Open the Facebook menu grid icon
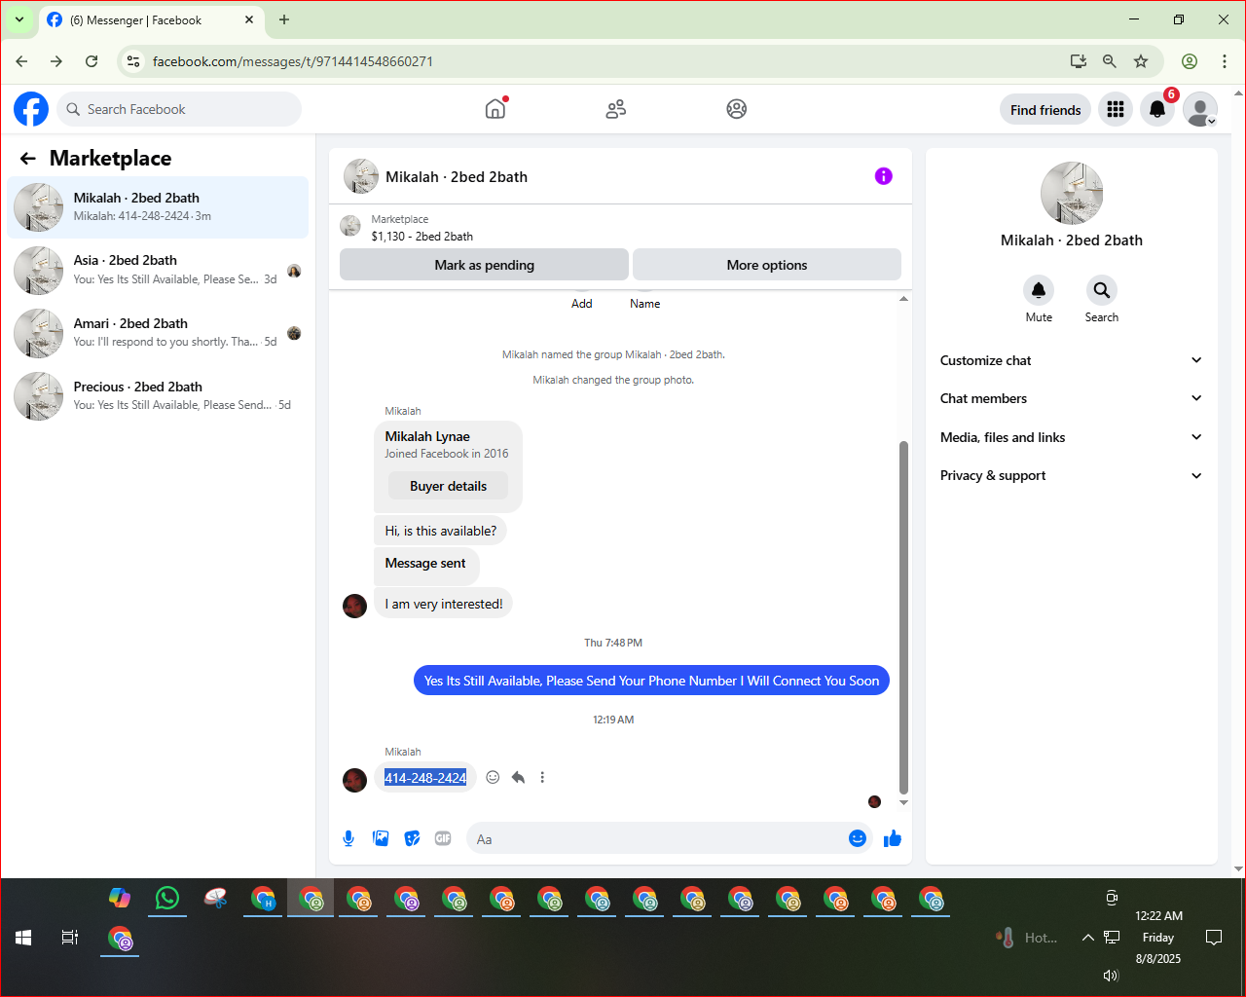 (x=1116, y=109)
